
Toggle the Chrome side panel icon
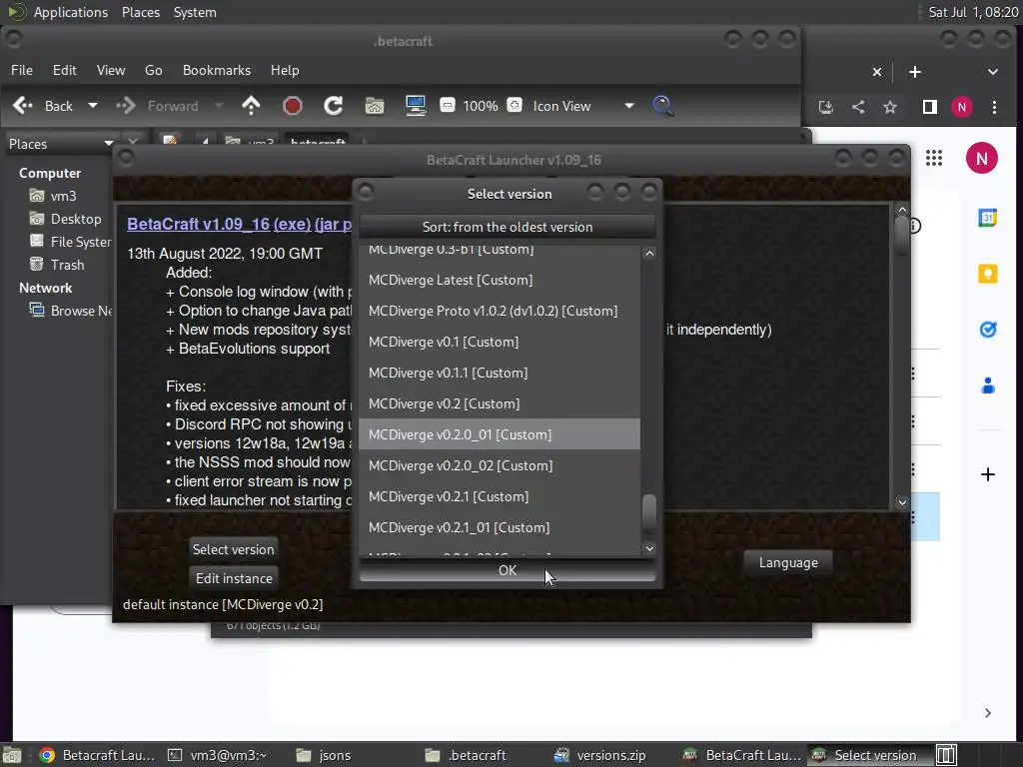click(x=930, y=107)
